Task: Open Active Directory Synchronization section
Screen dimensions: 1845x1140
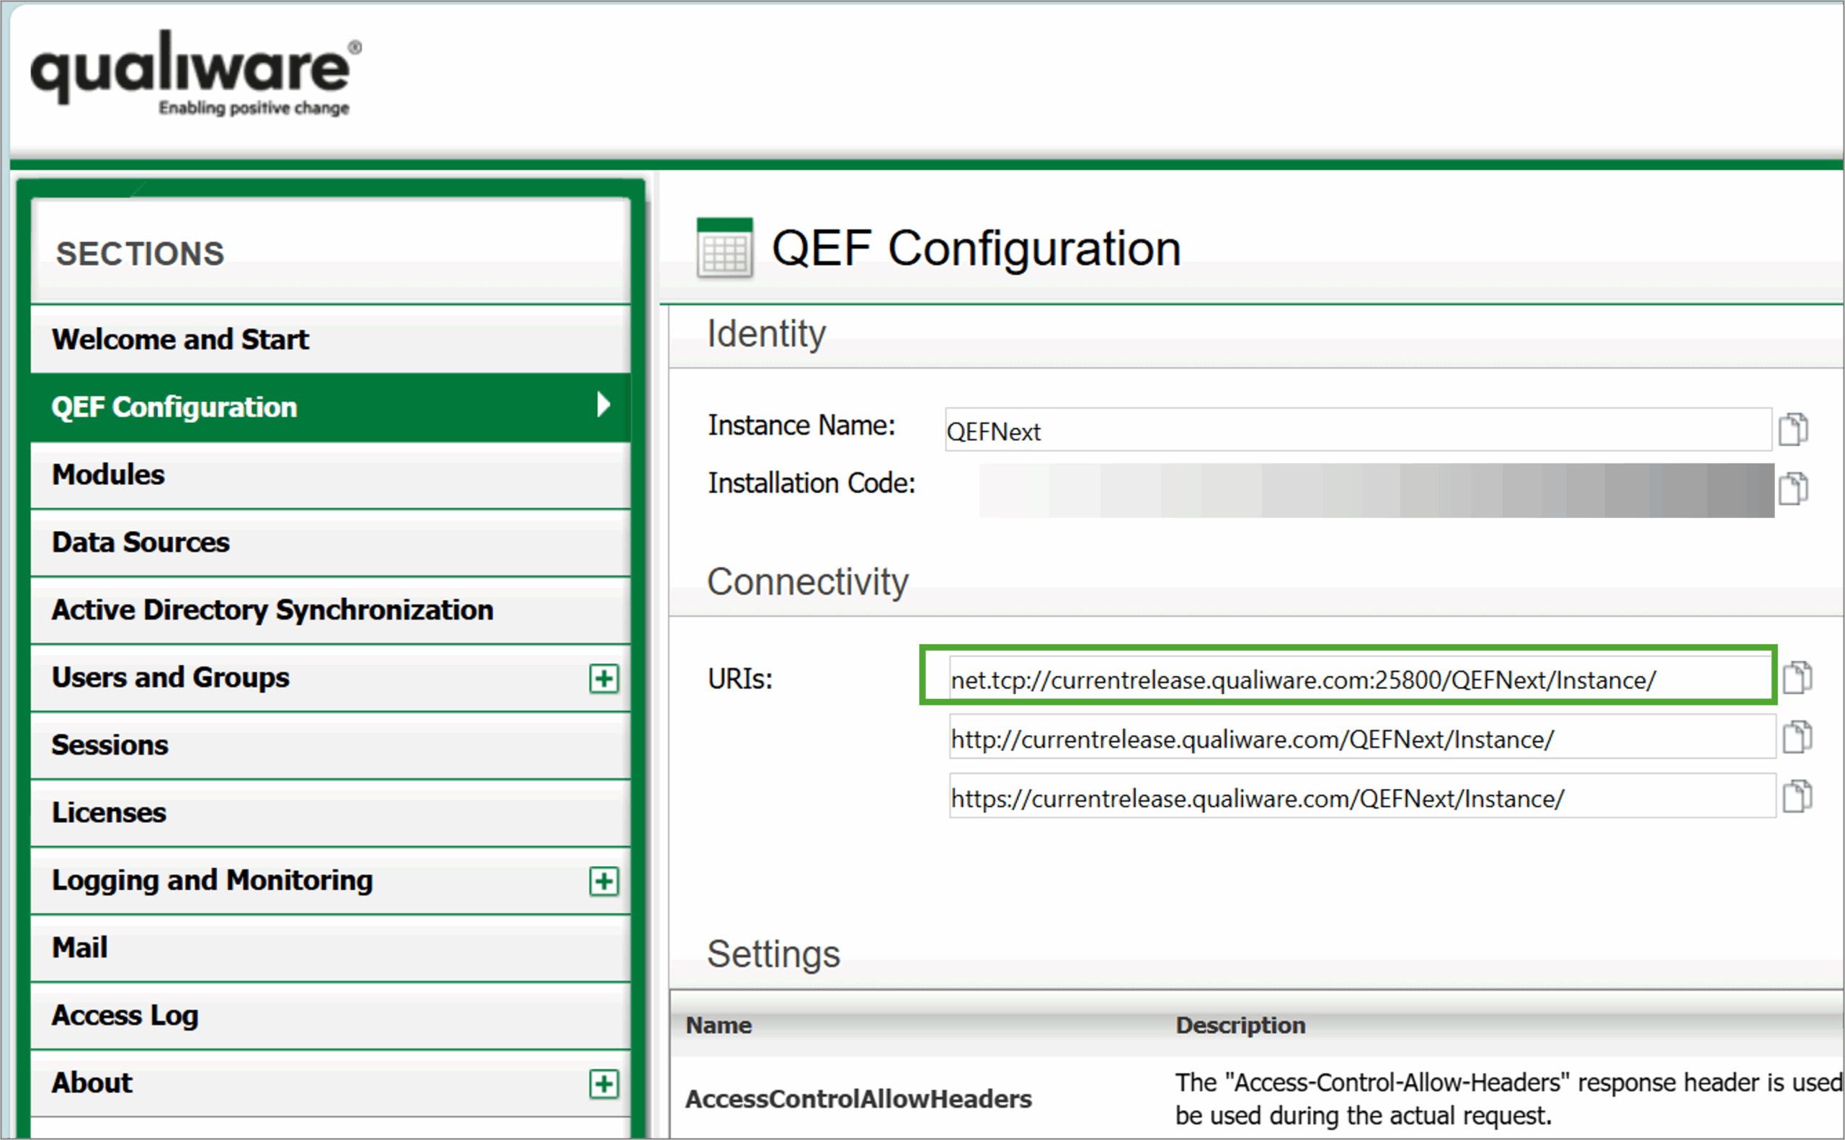Action: coord(330,610)
